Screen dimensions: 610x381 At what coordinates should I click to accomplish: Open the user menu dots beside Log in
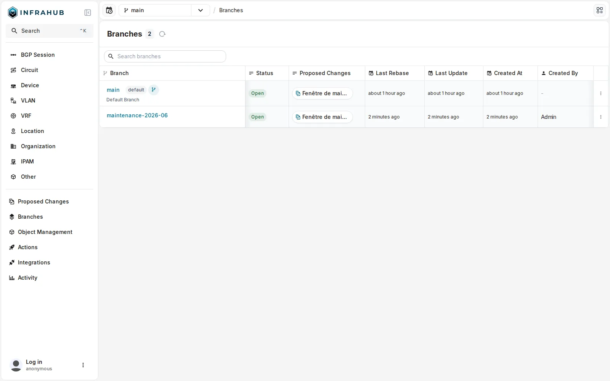[83, 365]
